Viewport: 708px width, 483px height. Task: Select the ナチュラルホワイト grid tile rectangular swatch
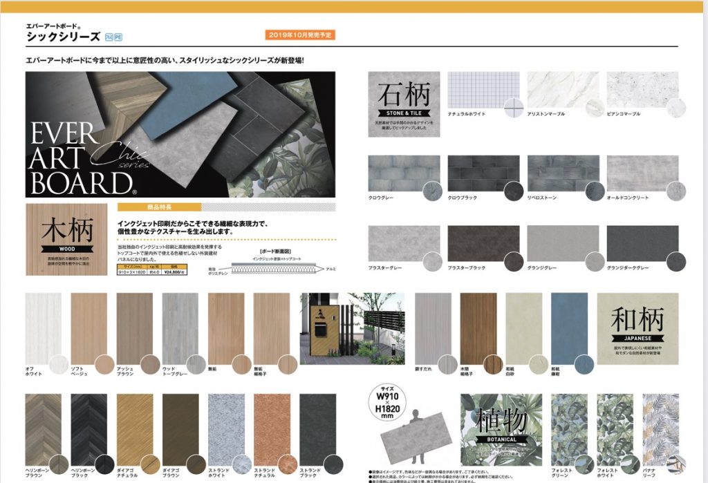[x=483, y=89]
